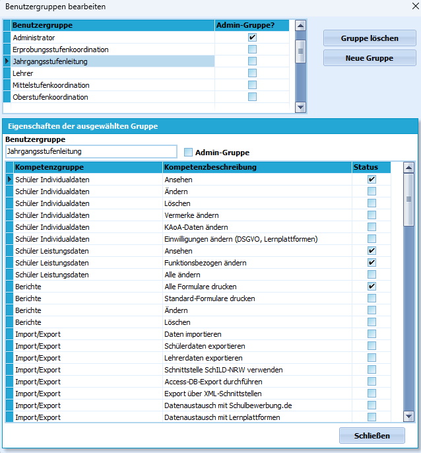Toggle Admin-Gruppe checkbox for Administrator row
Screen dimensions: 421x453
coord(252,37)
